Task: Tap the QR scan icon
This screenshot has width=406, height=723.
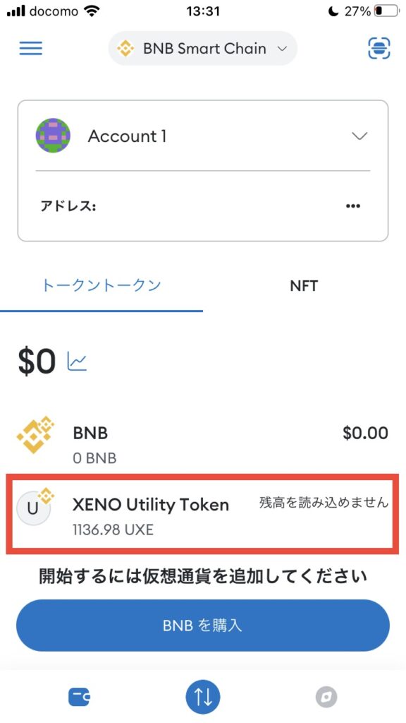Action: 379,48
